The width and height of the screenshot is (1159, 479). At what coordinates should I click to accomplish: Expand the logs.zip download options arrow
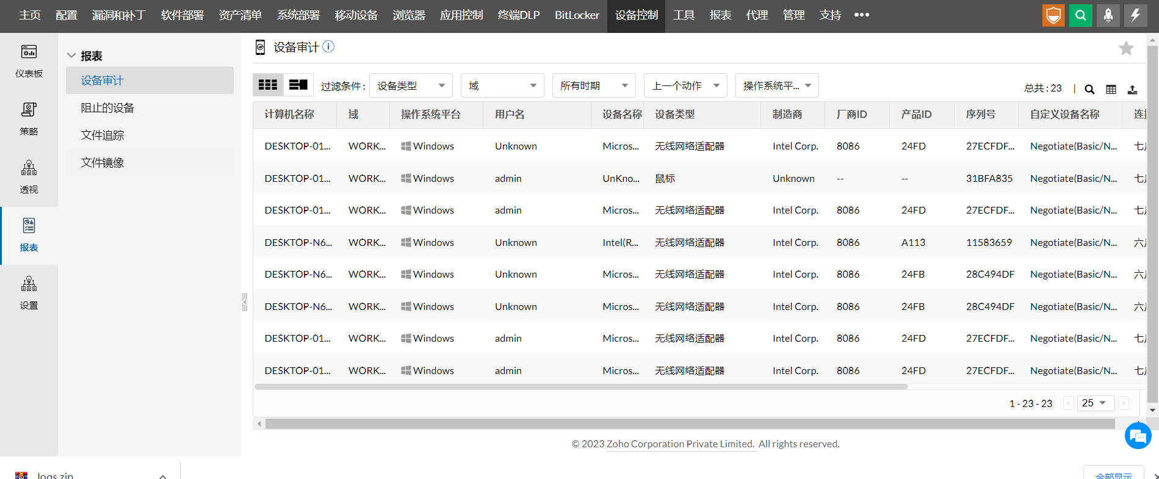162,475
